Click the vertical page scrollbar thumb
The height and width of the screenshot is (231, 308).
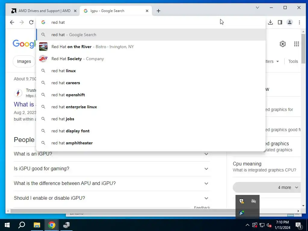point(303,49)
